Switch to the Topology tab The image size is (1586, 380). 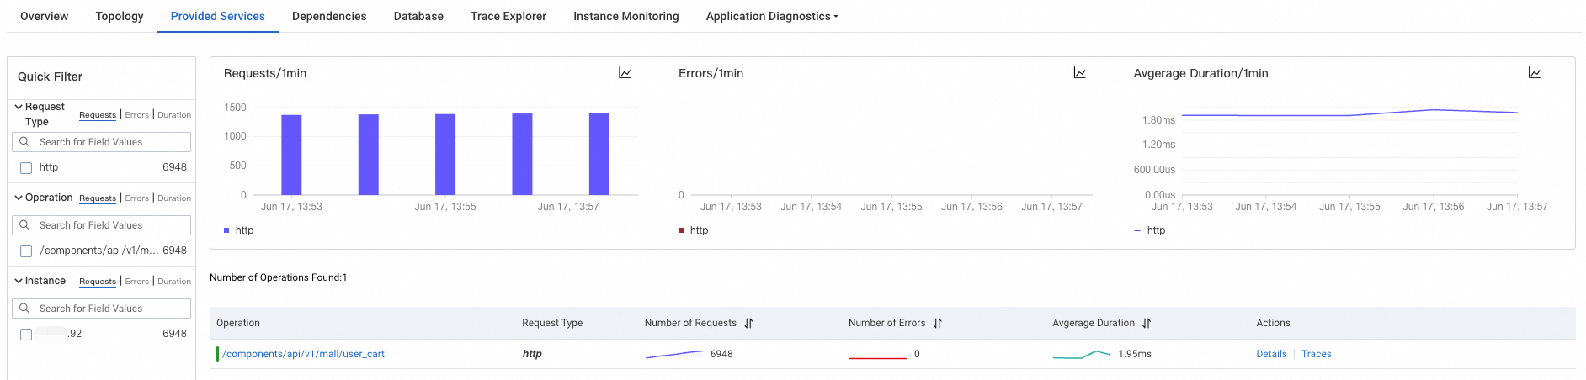click(120, 16)
